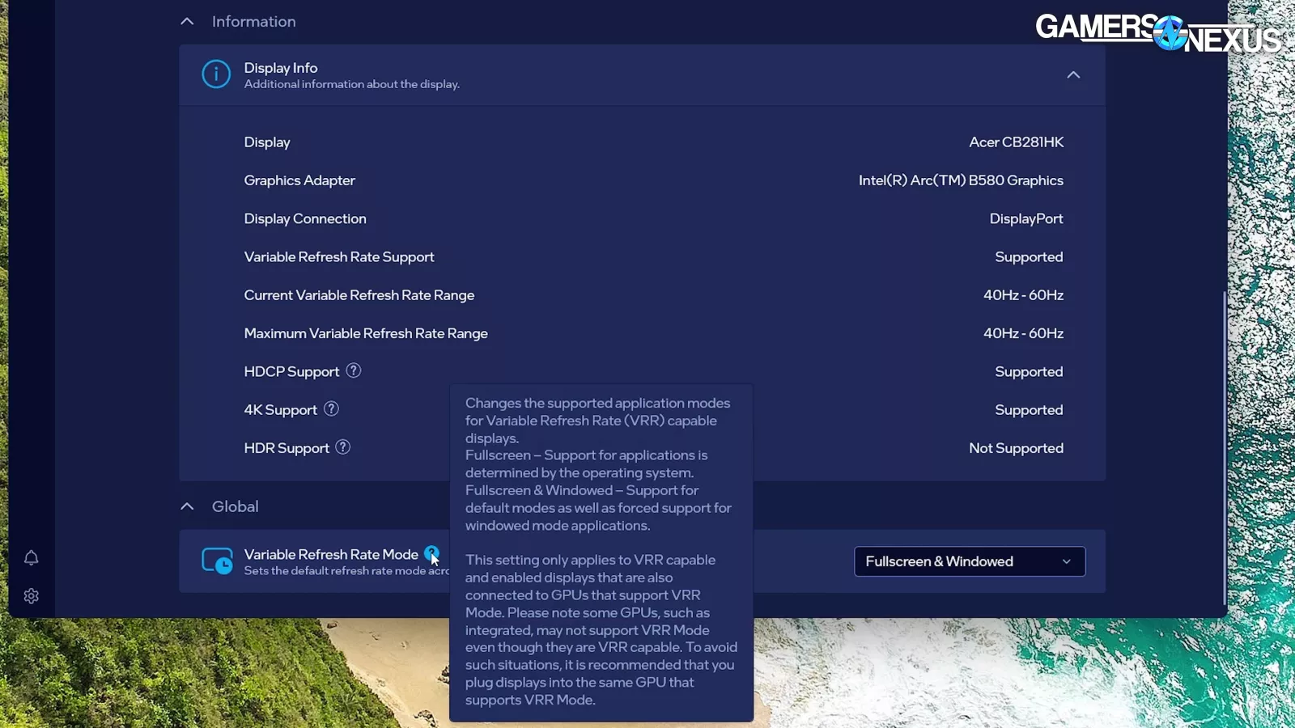Click the Acer CB281HK display value

(x=1017, y=142)
